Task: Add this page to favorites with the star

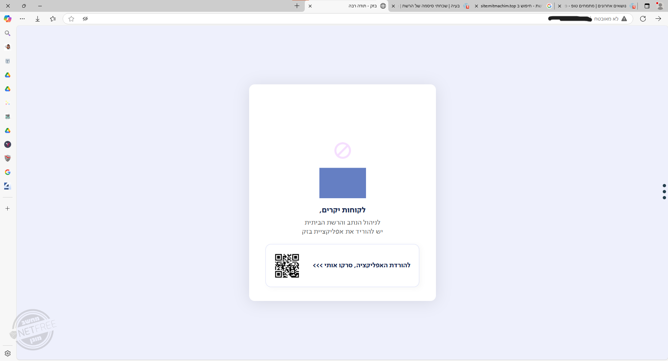Action: 71,19
